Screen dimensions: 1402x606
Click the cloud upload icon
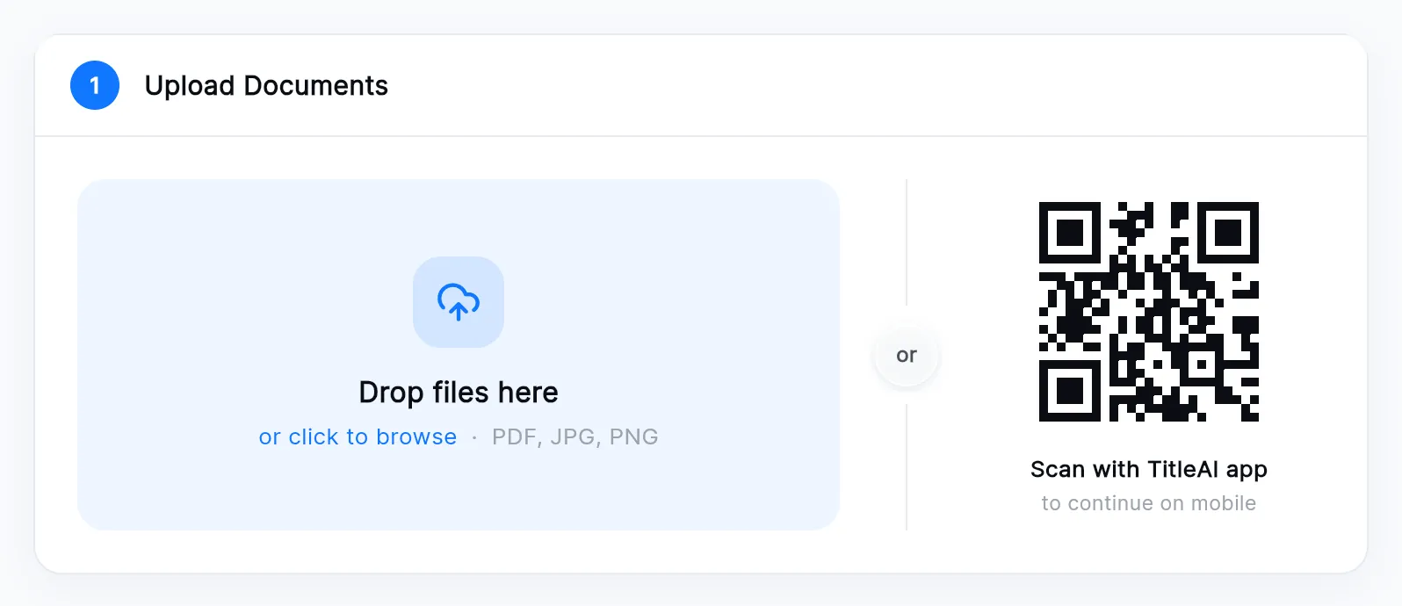[459, 302]
